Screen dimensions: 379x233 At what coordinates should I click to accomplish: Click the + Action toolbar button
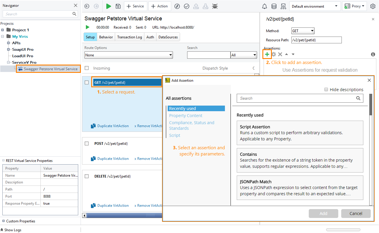(160, 6)
